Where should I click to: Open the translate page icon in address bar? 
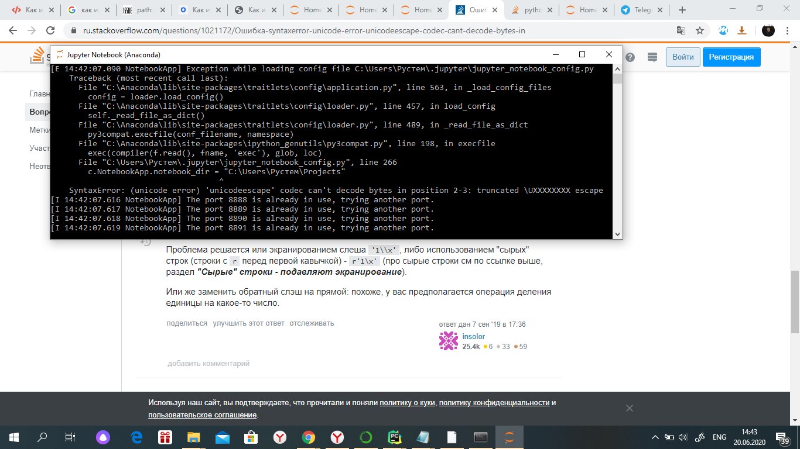[681, 30]
